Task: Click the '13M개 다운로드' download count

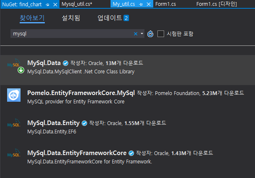Action: pyautogui.click(x=124, y=63)
